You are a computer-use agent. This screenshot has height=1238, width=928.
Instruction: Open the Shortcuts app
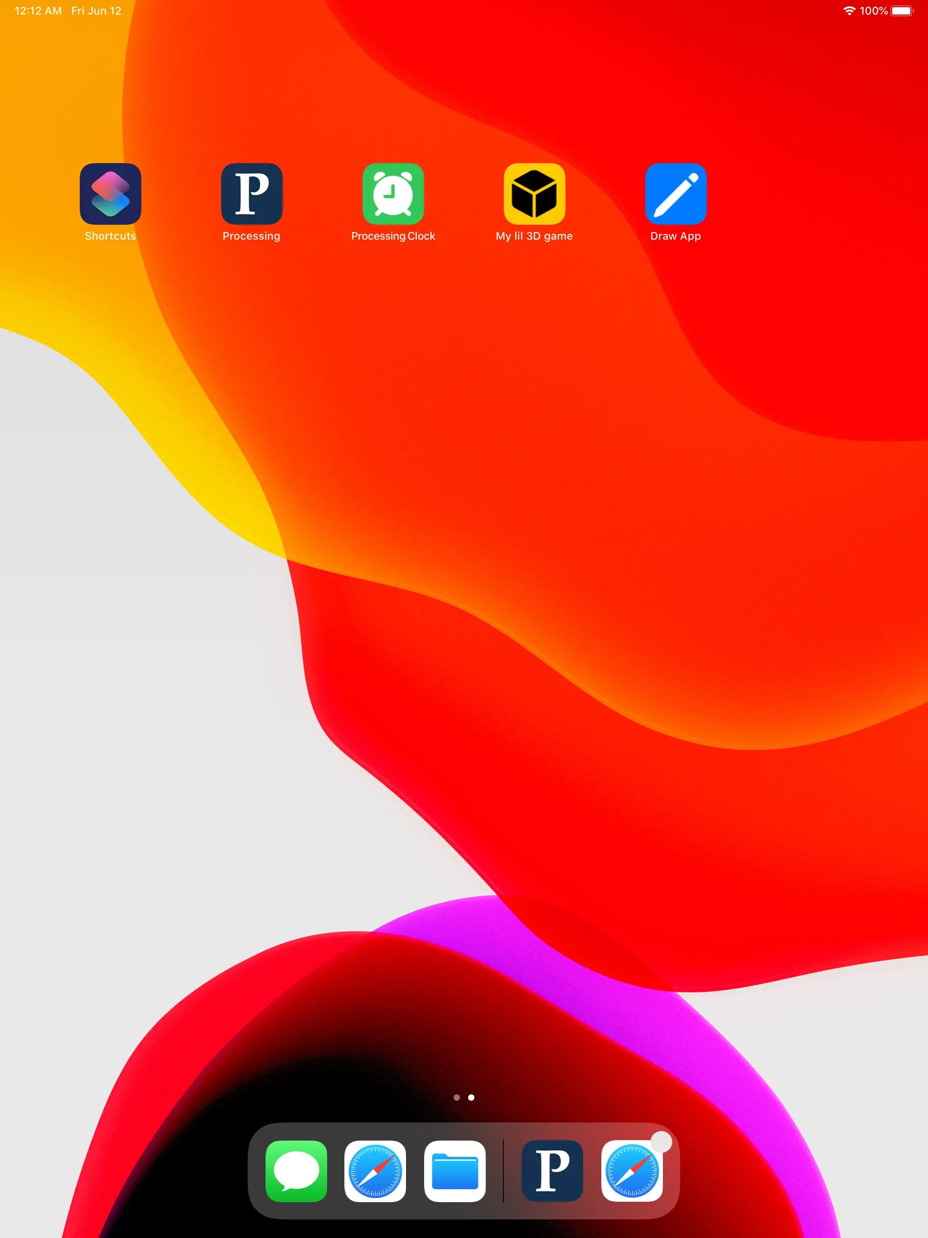[110, 193]
